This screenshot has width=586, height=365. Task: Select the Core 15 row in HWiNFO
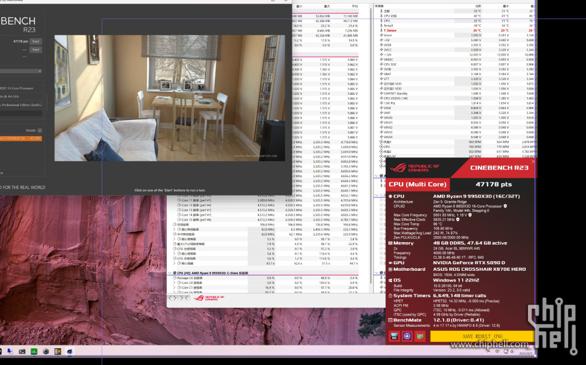(x=264, y=220)
